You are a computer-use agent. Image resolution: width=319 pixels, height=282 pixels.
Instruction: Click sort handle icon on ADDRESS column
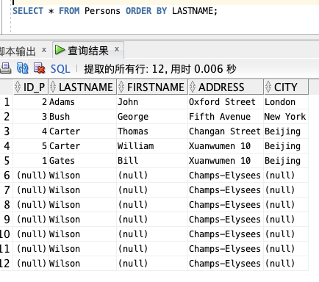[193, 87]
